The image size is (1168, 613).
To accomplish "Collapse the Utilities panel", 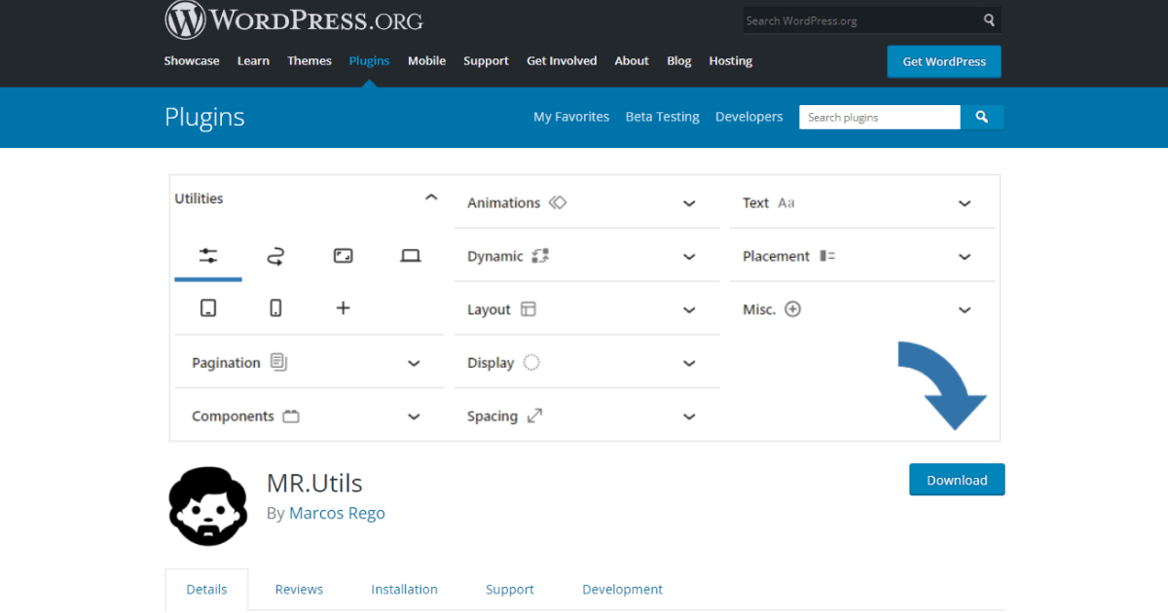I will [x=431, y=198].
